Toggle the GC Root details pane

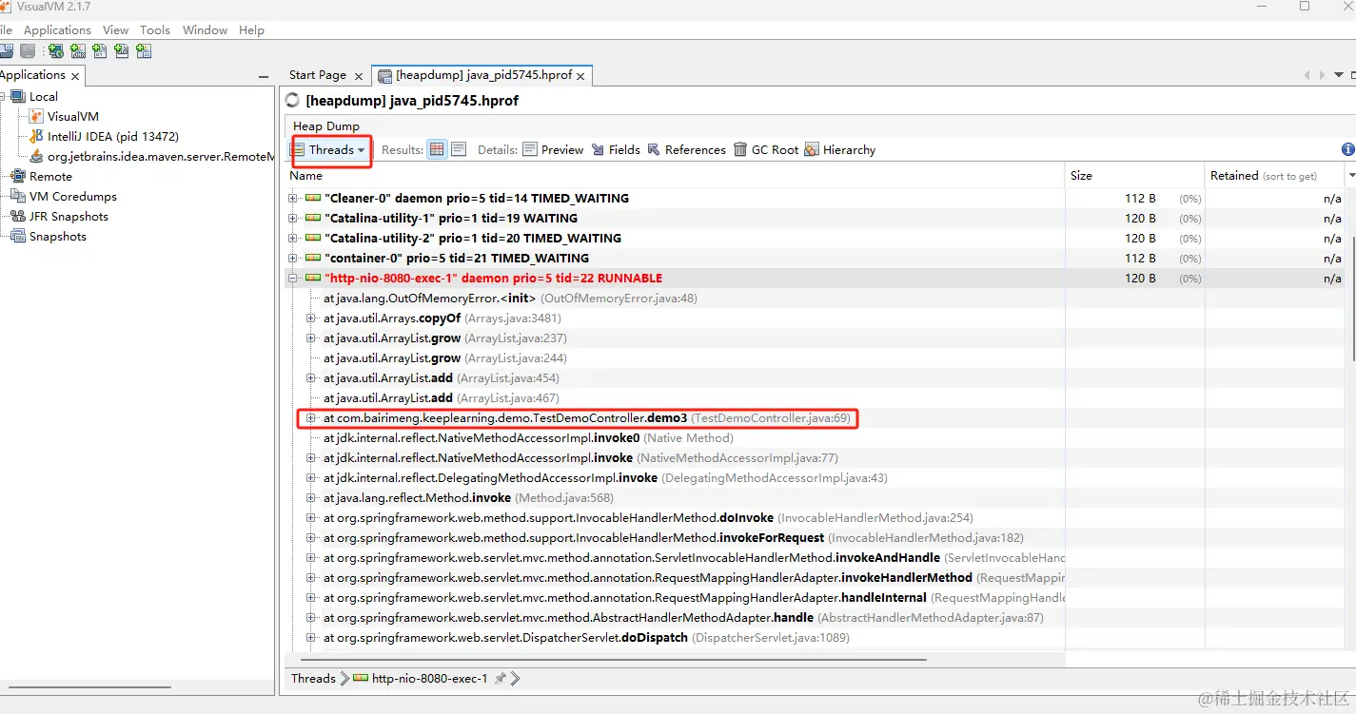point(766,149)
